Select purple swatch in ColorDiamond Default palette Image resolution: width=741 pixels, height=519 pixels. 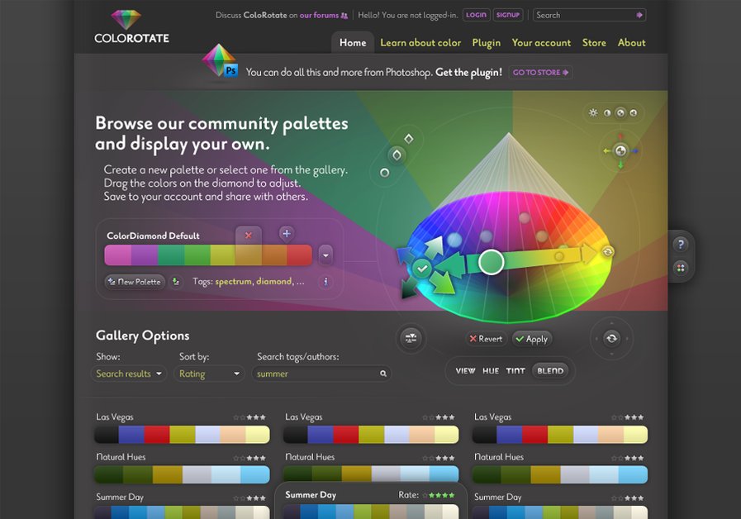(x=145, y=255)
